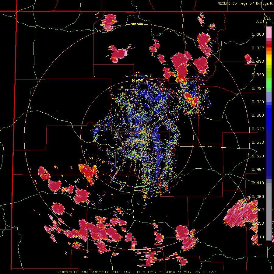The image size is (274, 274).
Task: Click the 0.680 legend value
Action: point(258,115)
